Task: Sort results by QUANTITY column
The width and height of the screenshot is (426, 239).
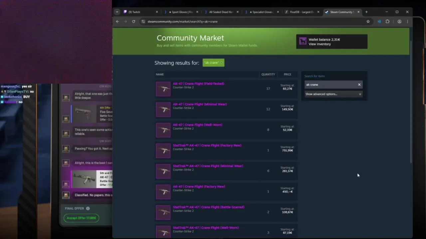Action: [268, 74]
